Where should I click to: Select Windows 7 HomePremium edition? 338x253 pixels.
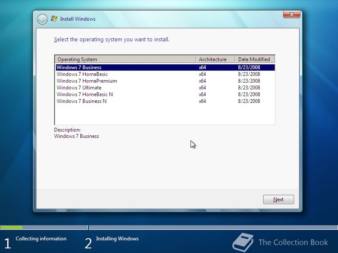point(165,81)
